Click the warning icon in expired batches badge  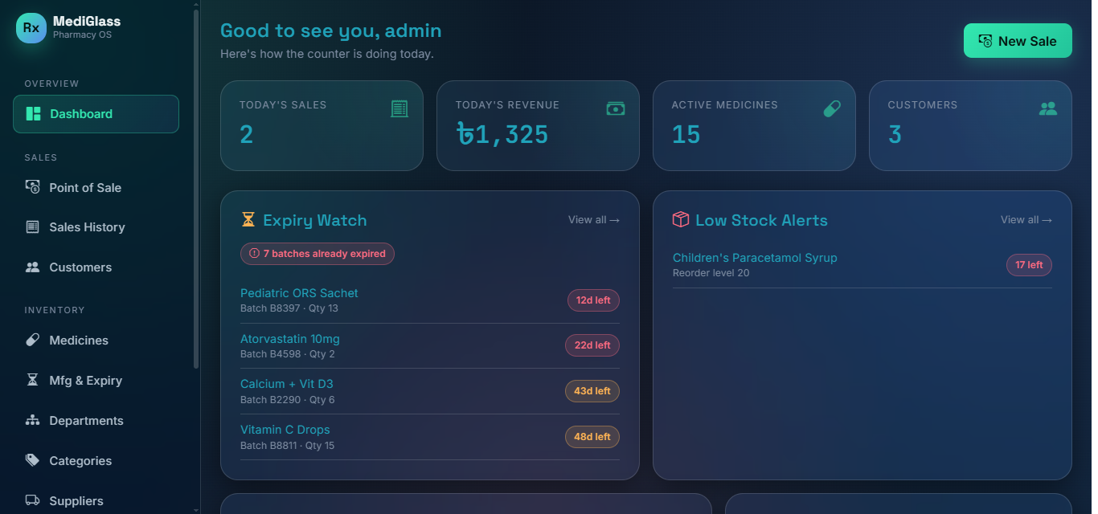coord(255,254)
